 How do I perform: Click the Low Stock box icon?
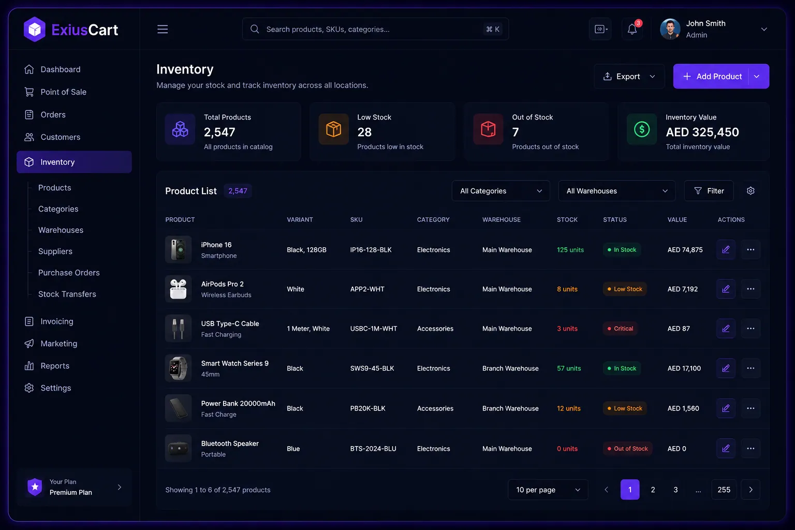333,129
